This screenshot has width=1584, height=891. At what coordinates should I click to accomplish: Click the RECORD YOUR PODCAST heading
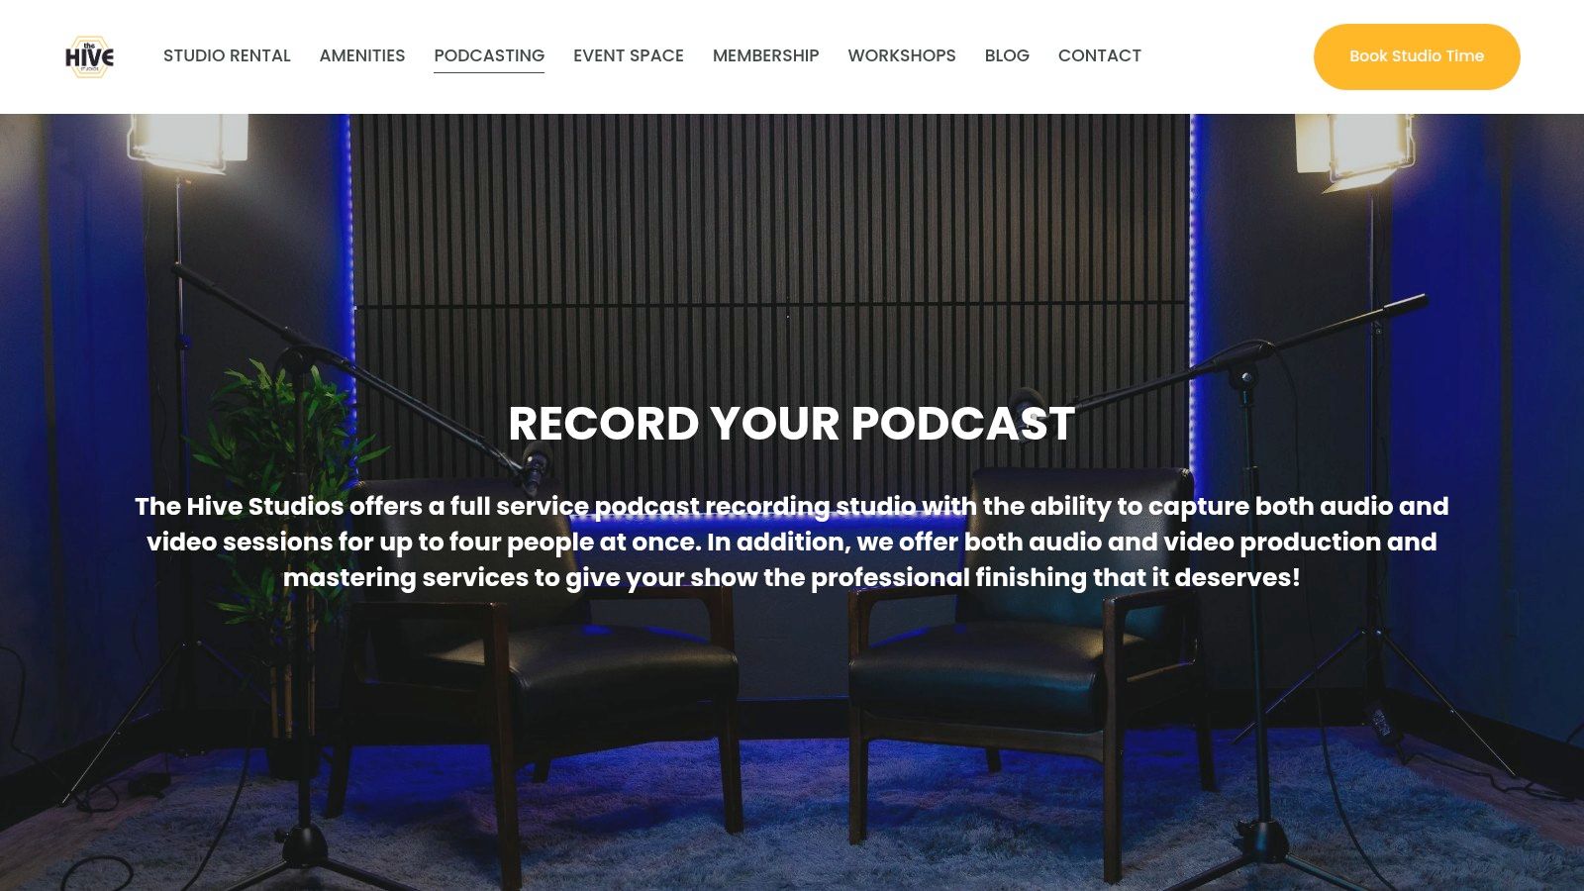[790, 424]
